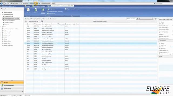Select the row for Hifi Mag
The height and width of the screenshot is (97, 173).
(91, 69)
